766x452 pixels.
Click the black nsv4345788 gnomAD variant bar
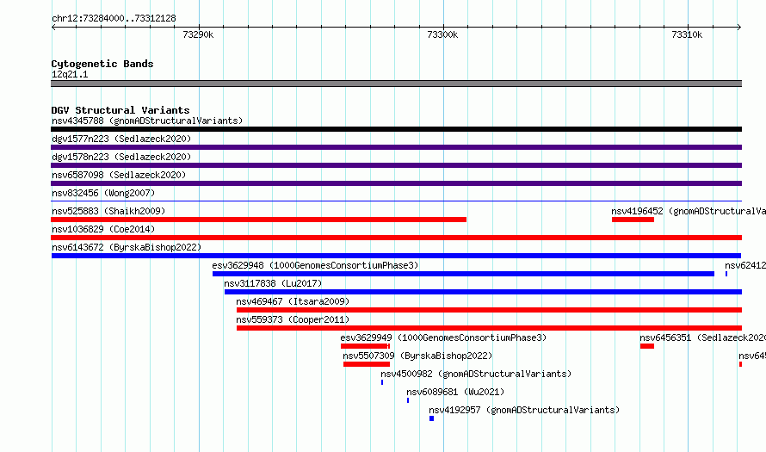pos(396,129)
